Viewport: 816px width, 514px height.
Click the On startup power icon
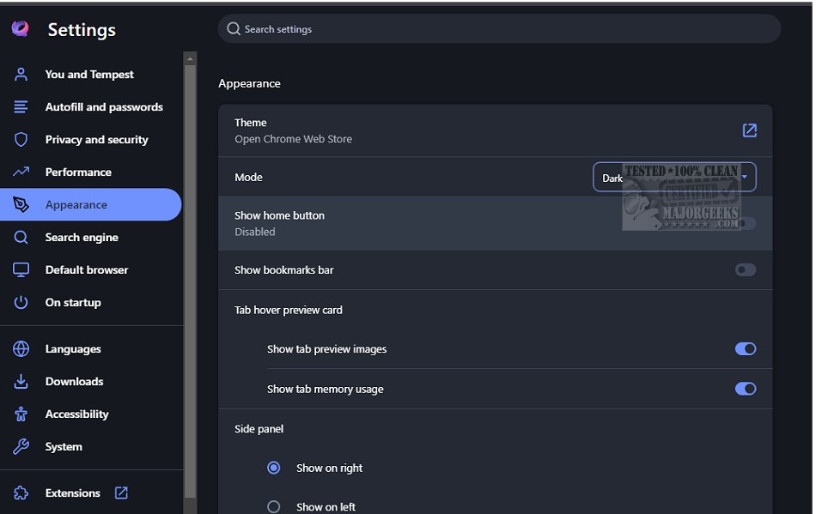(21, 303)
